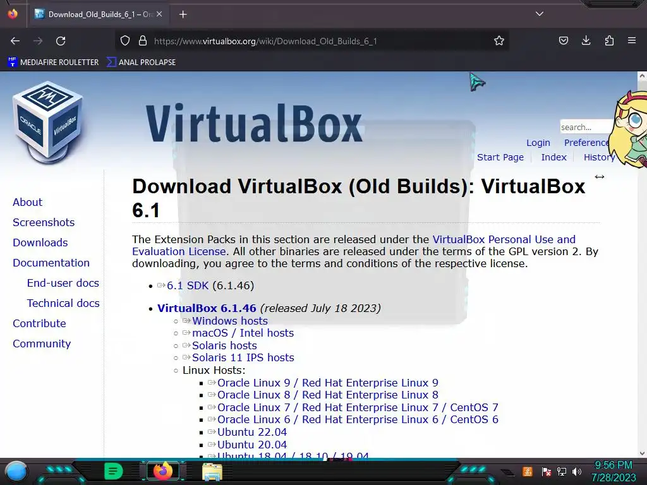The height and width of the screenshot is (485, 647).
Task: Open the Action Center flag tray icon
Action: pos(546,472)
